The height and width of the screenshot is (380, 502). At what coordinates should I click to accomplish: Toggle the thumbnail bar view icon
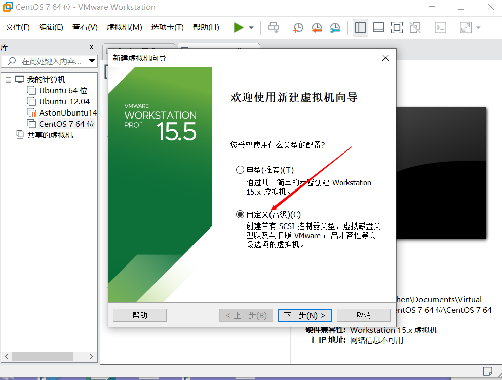coord(378,28)
